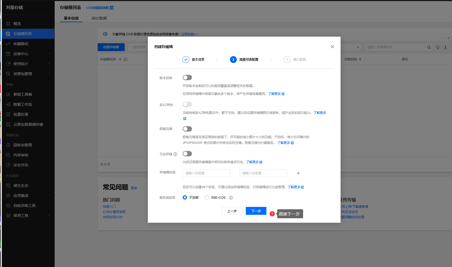
Task: Click the plus icon to add tag
Action: click(298, 173)
